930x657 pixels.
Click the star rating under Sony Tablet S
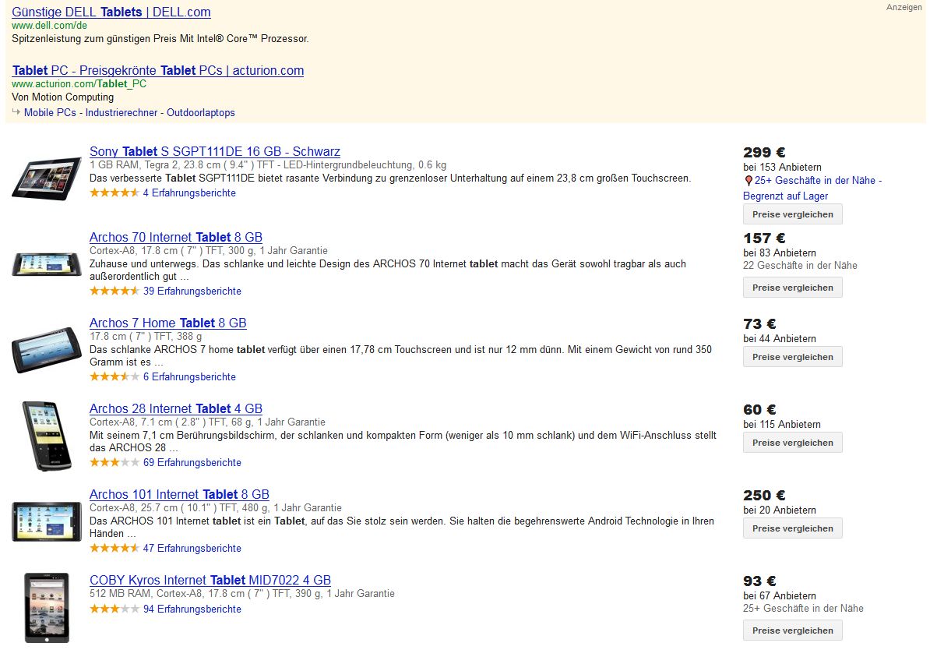(x=114, y=193)
